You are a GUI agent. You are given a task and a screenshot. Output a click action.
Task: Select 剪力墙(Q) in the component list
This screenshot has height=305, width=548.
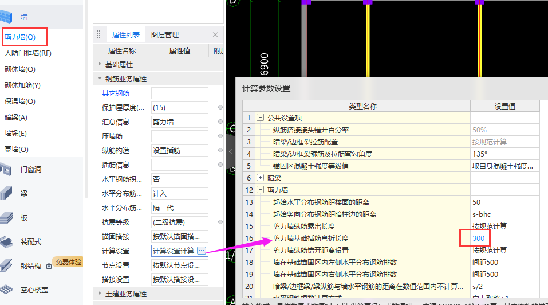[x=20, y=37]
